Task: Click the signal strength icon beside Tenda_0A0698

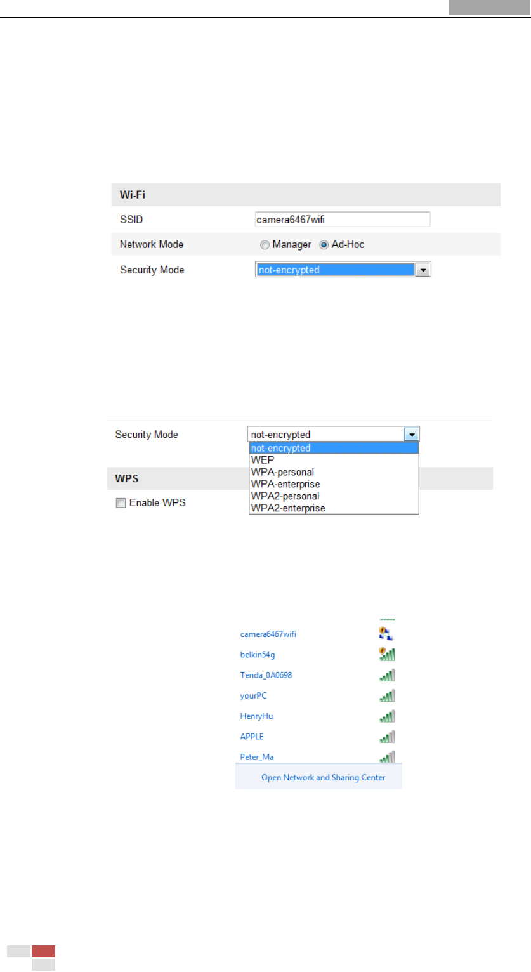Action: pos(387,674)
